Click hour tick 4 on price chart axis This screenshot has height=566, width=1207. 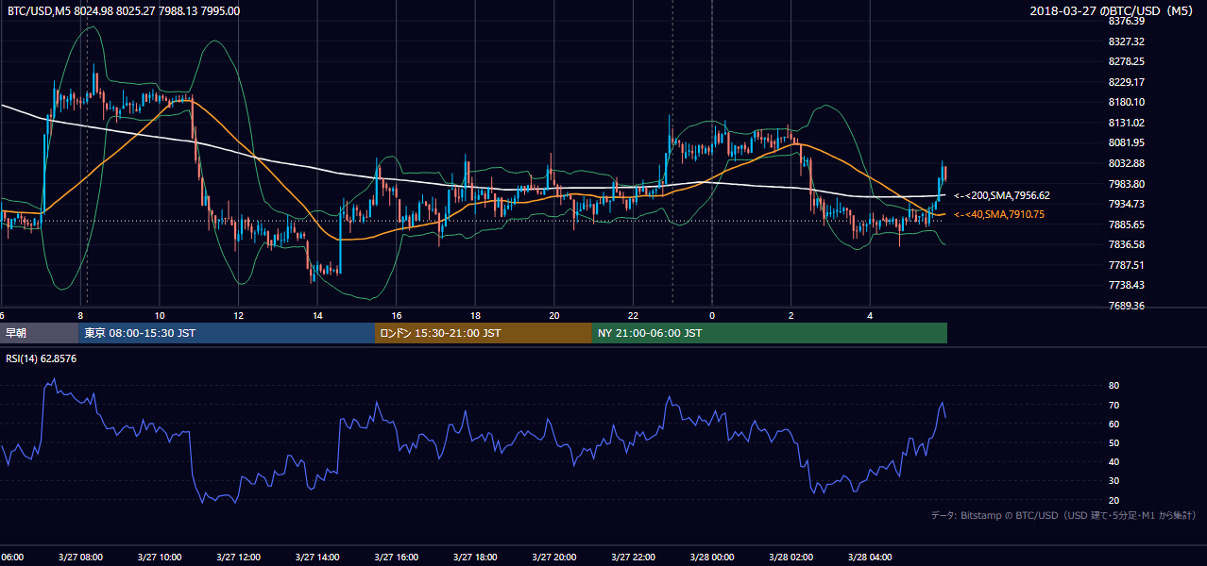pos(870,315)
